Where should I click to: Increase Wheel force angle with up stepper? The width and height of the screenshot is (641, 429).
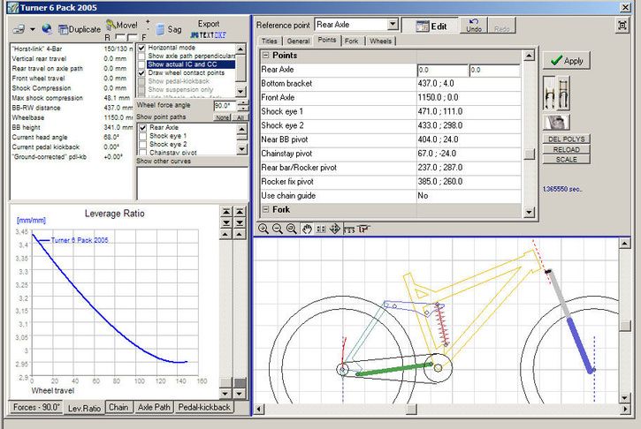click(x=243, y=103)
